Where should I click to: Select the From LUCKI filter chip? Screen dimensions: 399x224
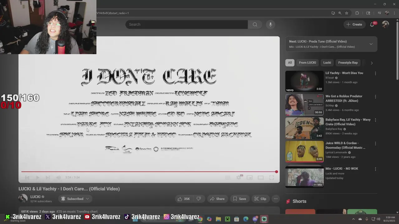tap(307, 63)
